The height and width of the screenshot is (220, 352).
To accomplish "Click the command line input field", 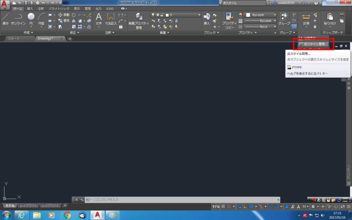I will tap(182, 200).
